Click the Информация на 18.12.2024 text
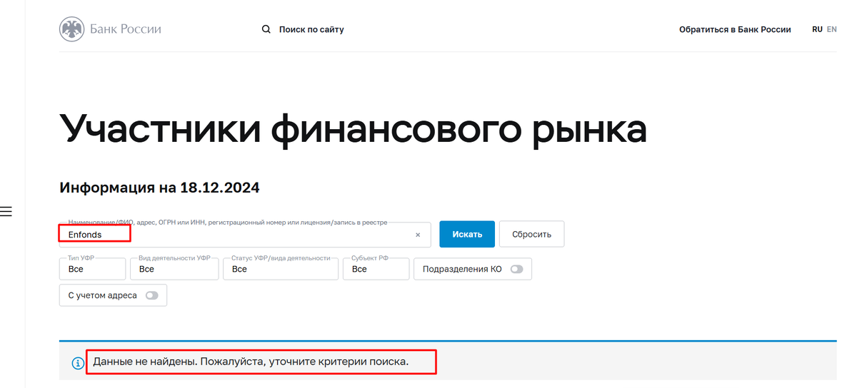This screenshot has height=388, width=857. tap(159, 188)
